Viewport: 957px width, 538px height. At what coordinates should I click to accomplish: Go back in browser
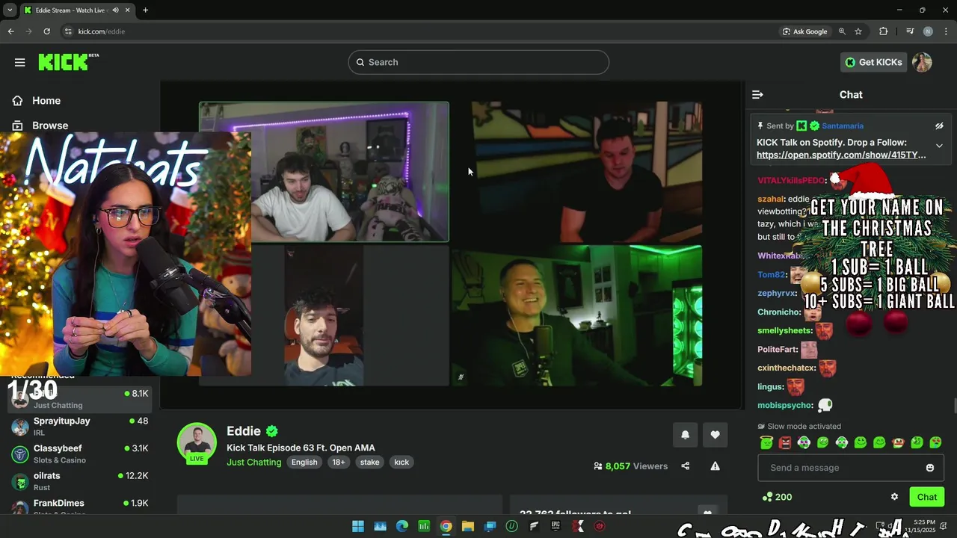(x=10, y=31)
